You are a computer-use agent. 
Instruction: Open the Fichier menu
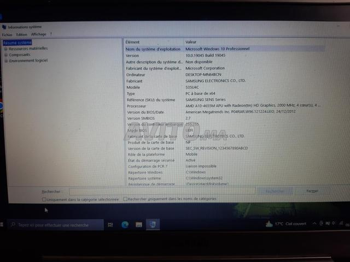click(7, 34)
